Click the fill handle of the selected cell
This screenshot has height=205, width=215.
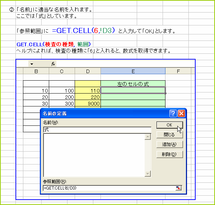pos(165,93)
